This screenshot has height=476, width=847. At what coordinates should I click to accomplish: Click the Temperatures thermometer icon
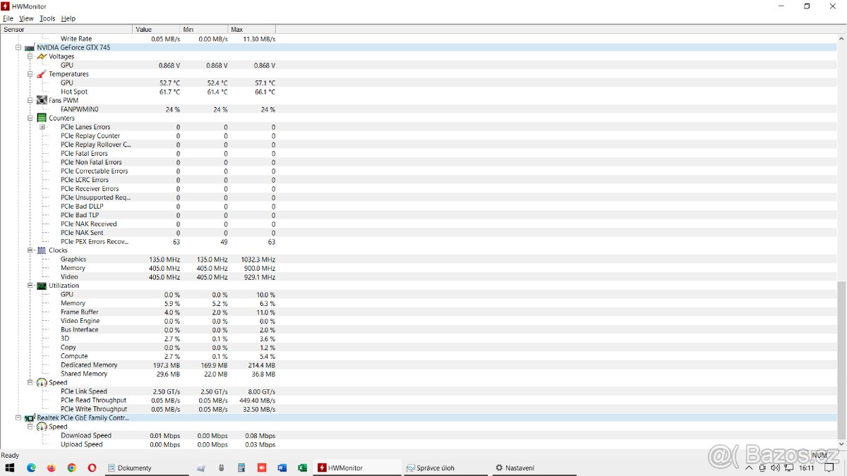[42, 74]
